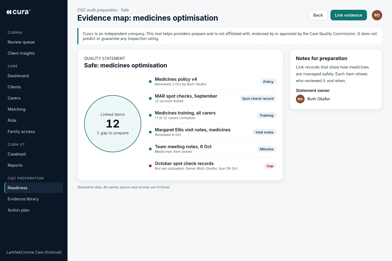
Task: Select the Readiness nav item
Action: point(34,188)
